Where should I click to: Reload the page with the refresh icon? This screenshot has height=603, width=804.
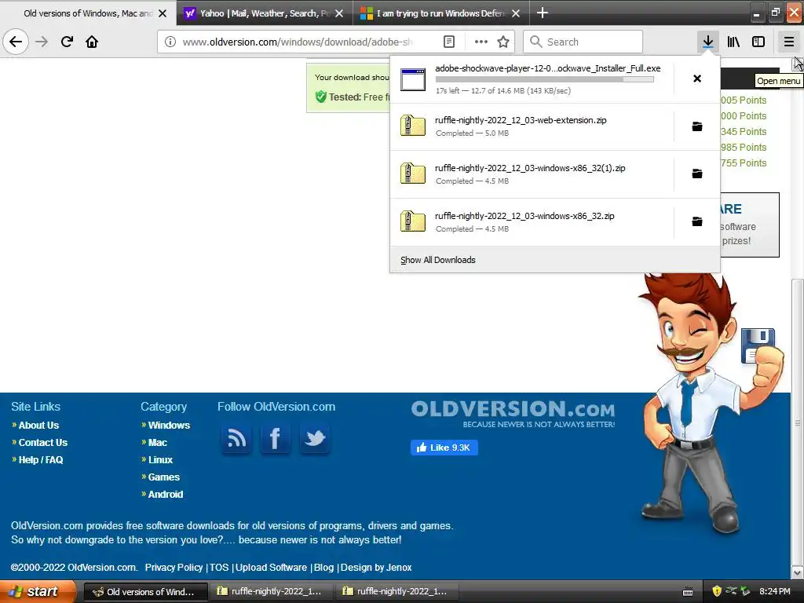(67, 42)
